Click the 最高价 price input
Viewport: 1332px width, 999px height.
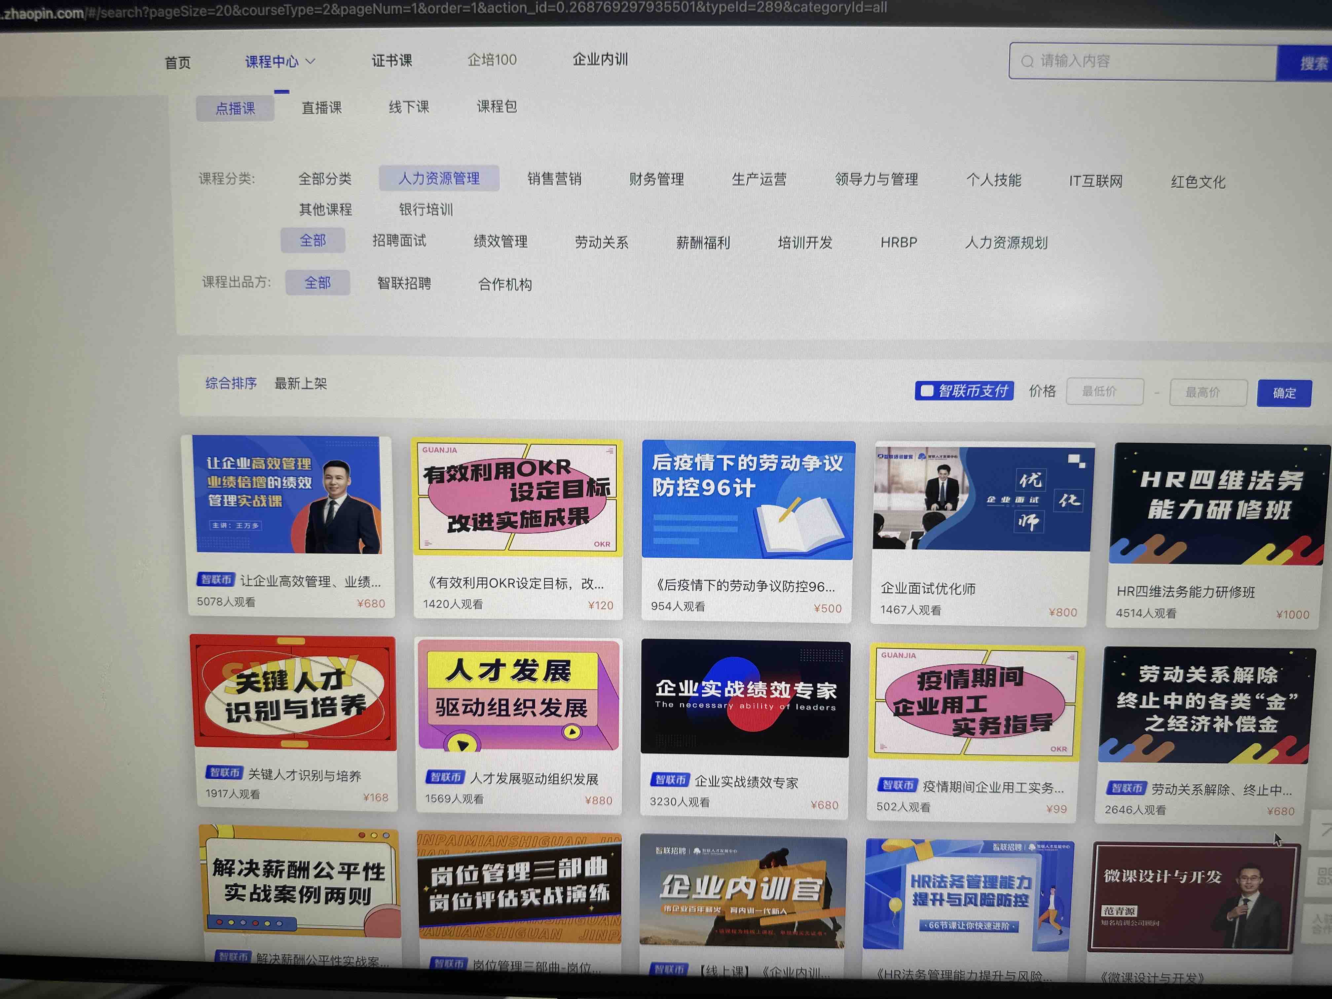(x=1208, y=392)
